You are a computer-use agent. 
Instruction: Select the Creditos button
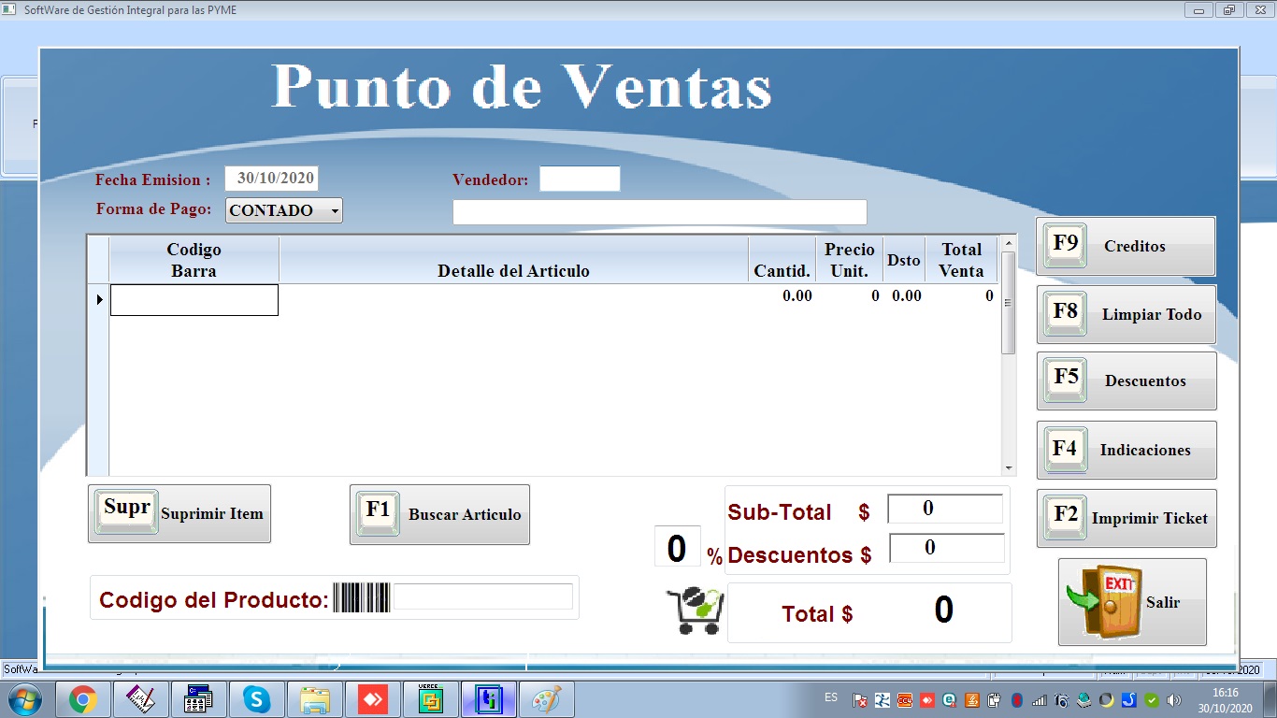[1126, 246]
